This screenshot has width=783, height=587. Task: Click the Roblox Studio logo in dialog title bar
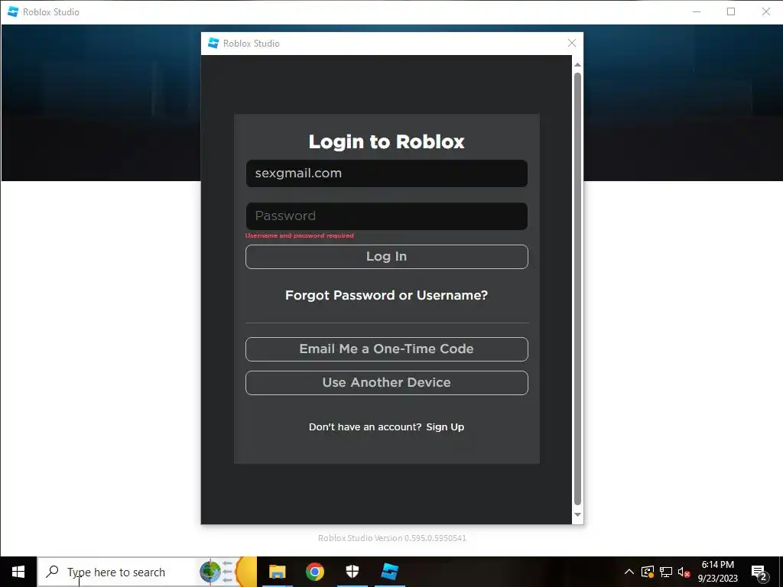click(x=213, y=44)
